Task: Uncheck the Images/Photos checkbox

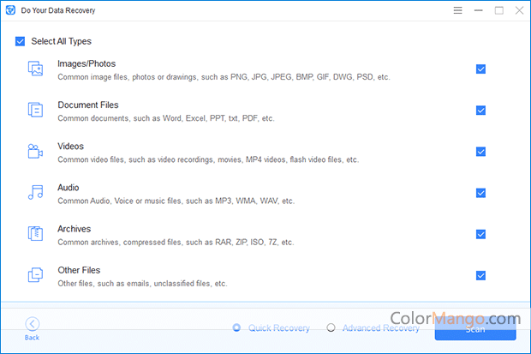Action: 480,69
